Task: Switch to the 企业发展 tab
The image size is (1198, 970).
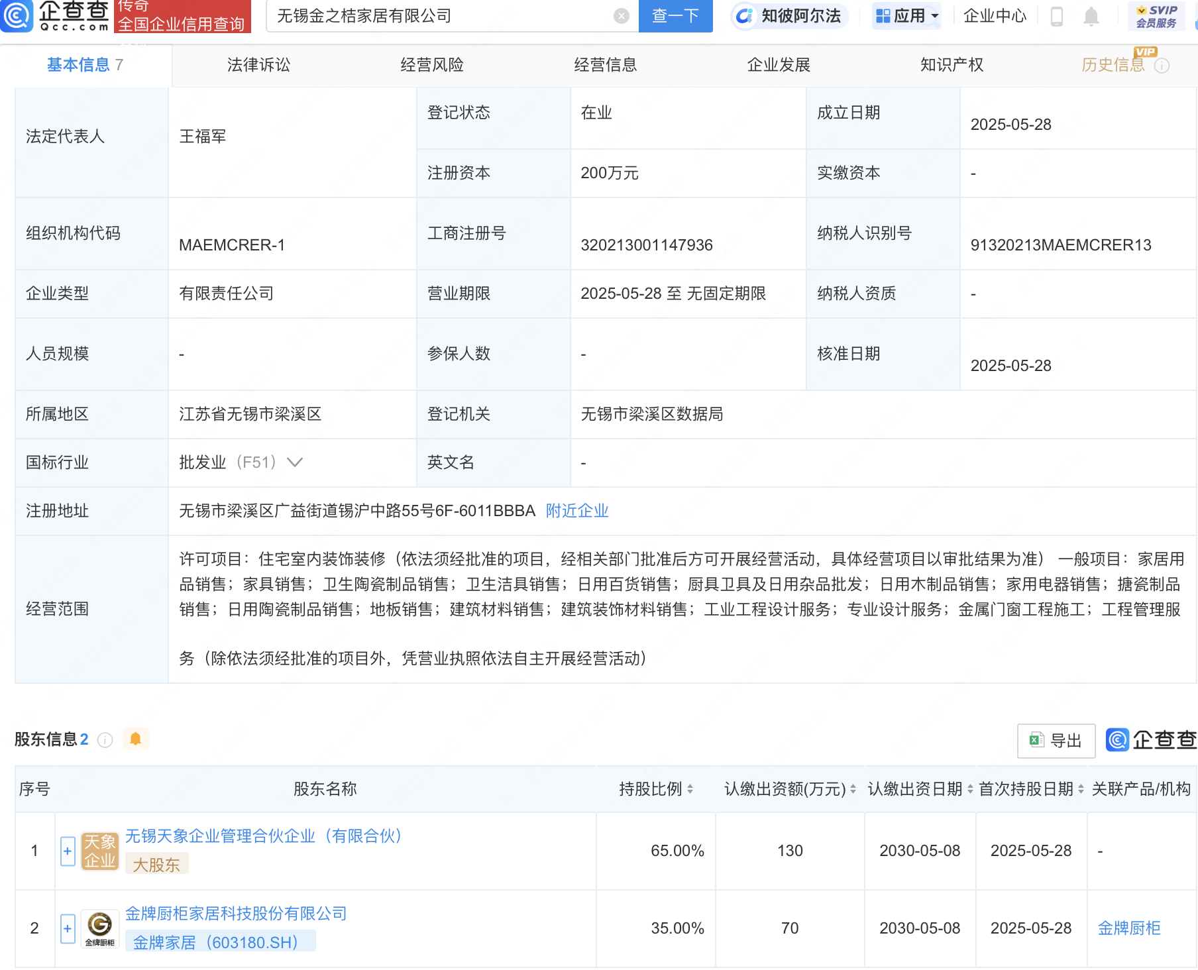Action: click(779, 65)
